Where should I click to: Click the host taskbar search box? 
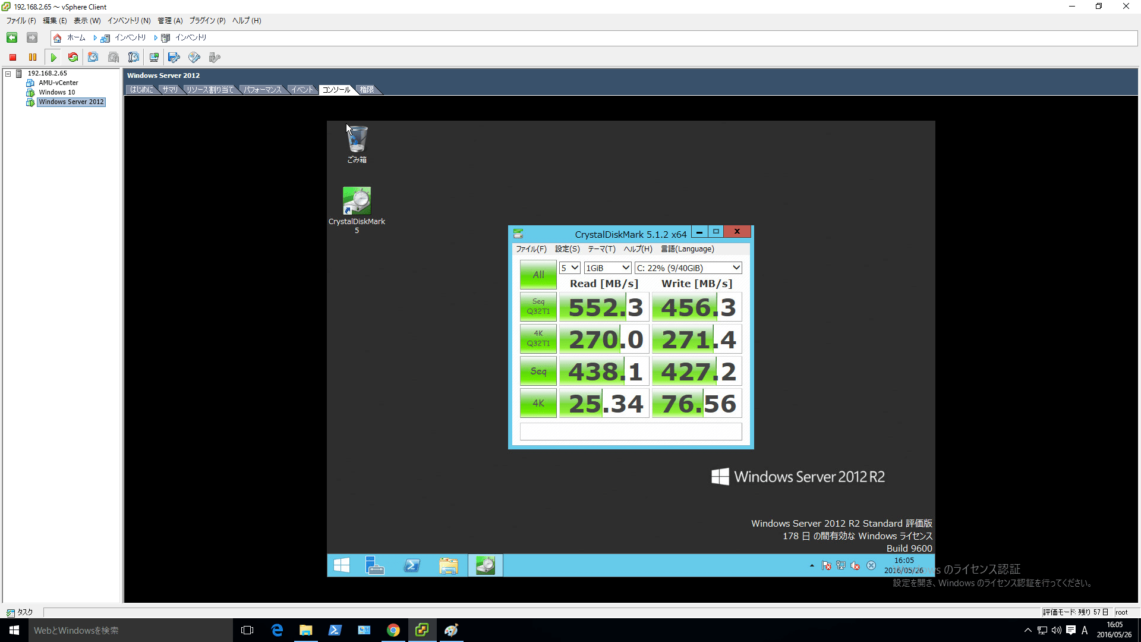(x=131, y=630)
